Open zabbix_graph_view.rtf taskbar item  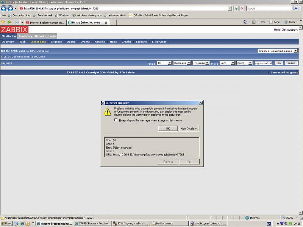click(x=208, y=224)
